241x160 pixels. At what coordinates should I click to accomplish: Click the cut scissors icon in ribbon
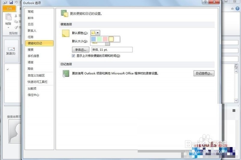pyautogui.click(x=16, y=16)
